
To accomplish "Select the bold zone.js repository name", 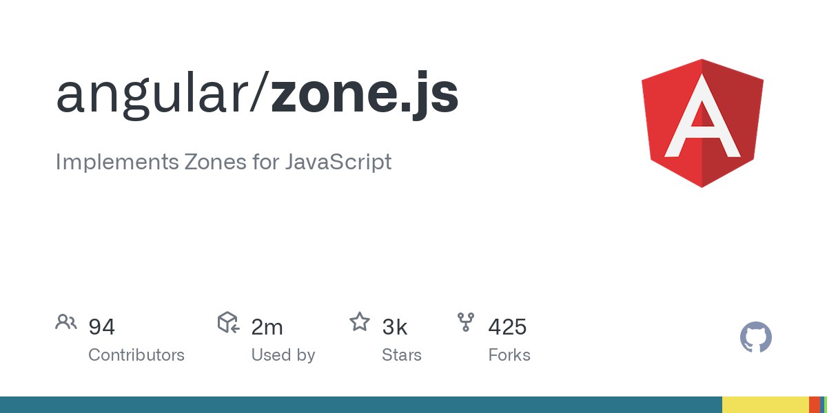I will (365, 94).
